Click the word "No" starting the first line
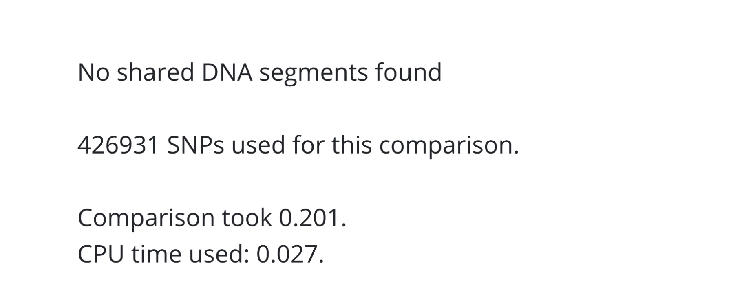Viewport: 733px width, 292px height. pyautogui.click(x=93, y=72)
